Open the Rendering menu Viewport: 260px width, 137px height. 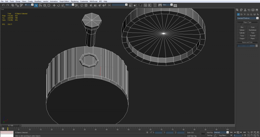pyautogui.click(x=75, y=1)
